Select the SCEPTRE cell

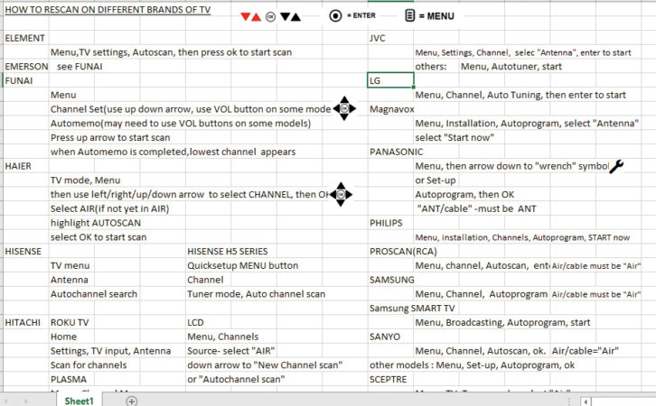click(x=388, y=379)
